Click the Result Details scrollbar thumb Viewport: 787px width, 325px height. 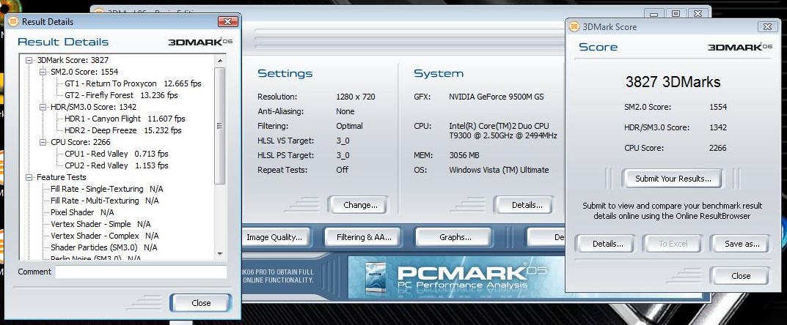point(220,126)
